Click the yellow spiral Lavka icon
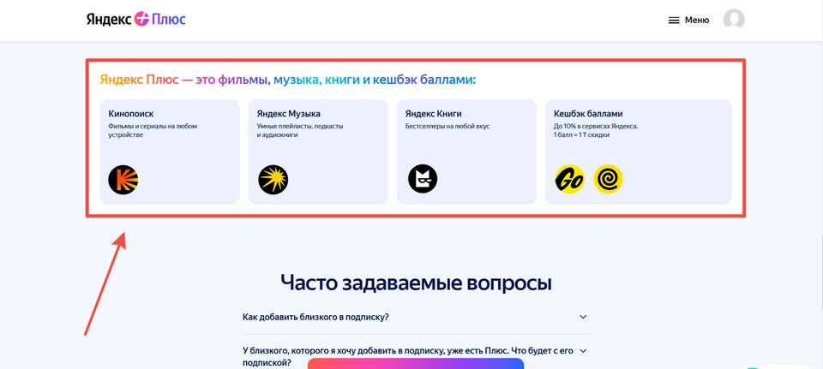This screenshot has width=823, height=369. pyautogui.click(x=609, y=179)
